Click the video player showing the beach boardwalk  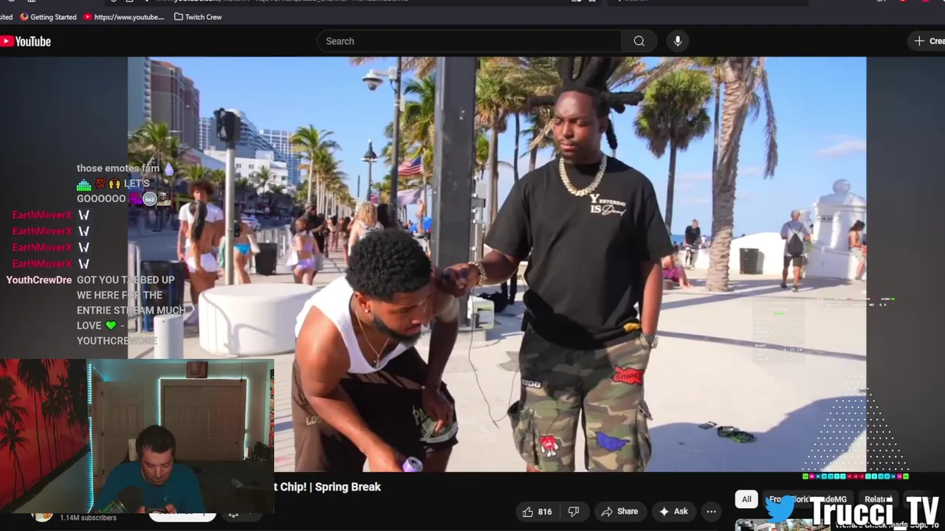(496, 264)
